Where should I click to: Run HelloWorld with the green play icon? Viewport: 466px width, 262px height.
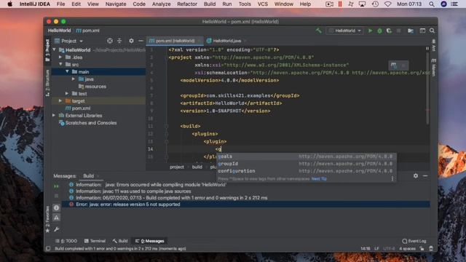(370, 31)
